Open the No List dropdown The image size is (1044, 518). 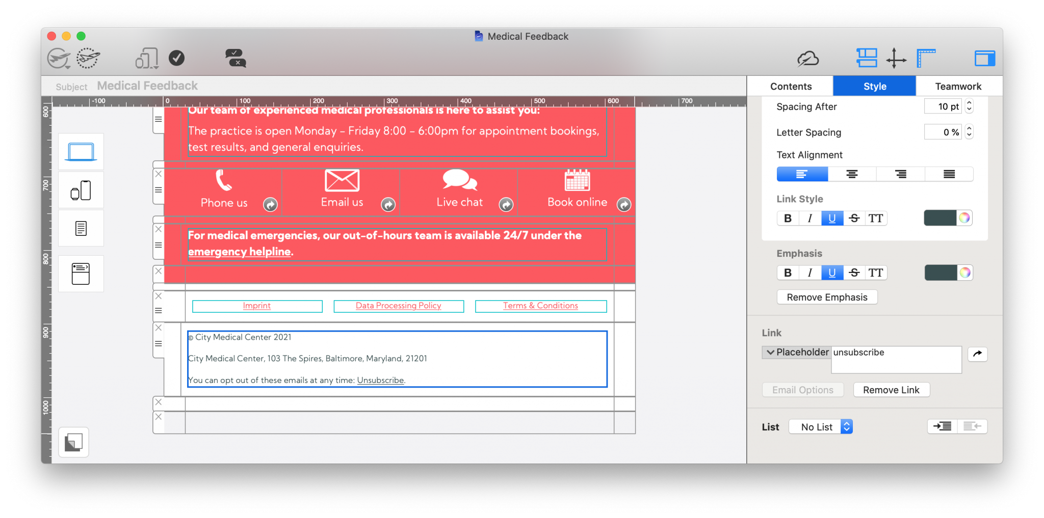pos(821,427)
